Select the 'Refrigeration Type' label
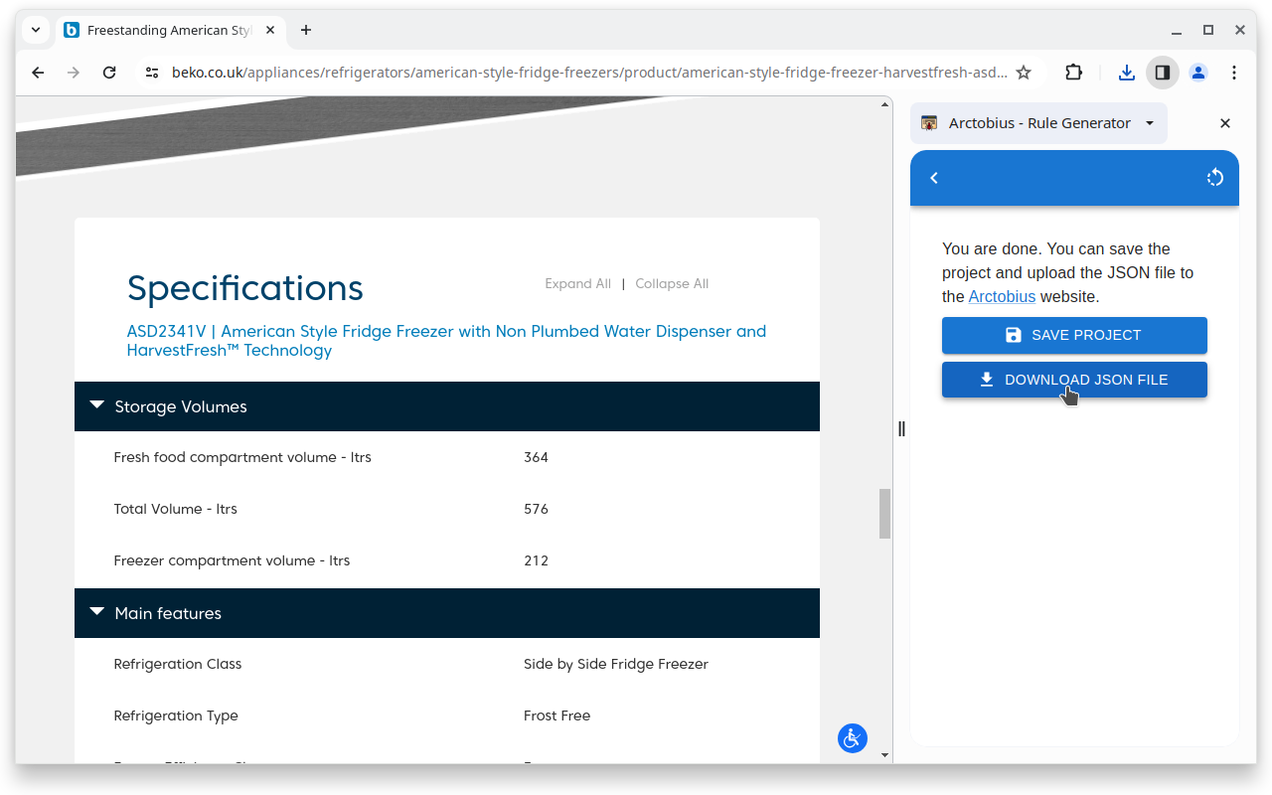 [176, 715]
